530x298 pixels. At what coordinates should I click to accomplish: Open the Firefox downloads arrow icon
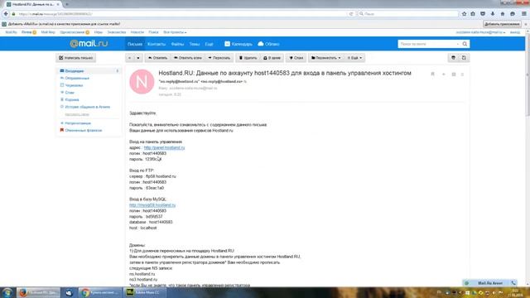click(x=493, y=14)
